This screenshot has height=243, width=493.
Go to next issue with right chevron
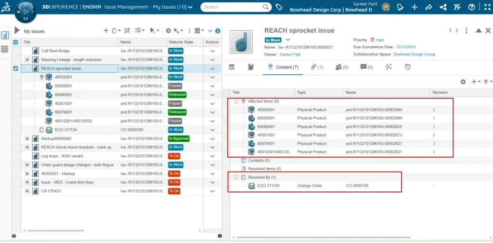(457, 30)
